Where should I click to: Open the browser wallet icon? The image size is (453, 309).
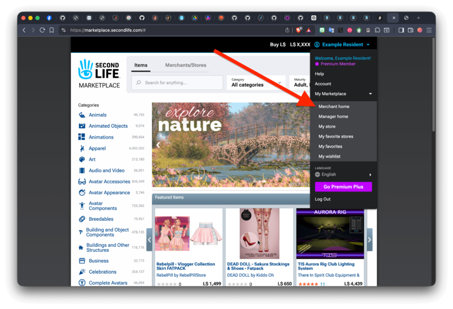pyautogui.click(x=411, y=30)
